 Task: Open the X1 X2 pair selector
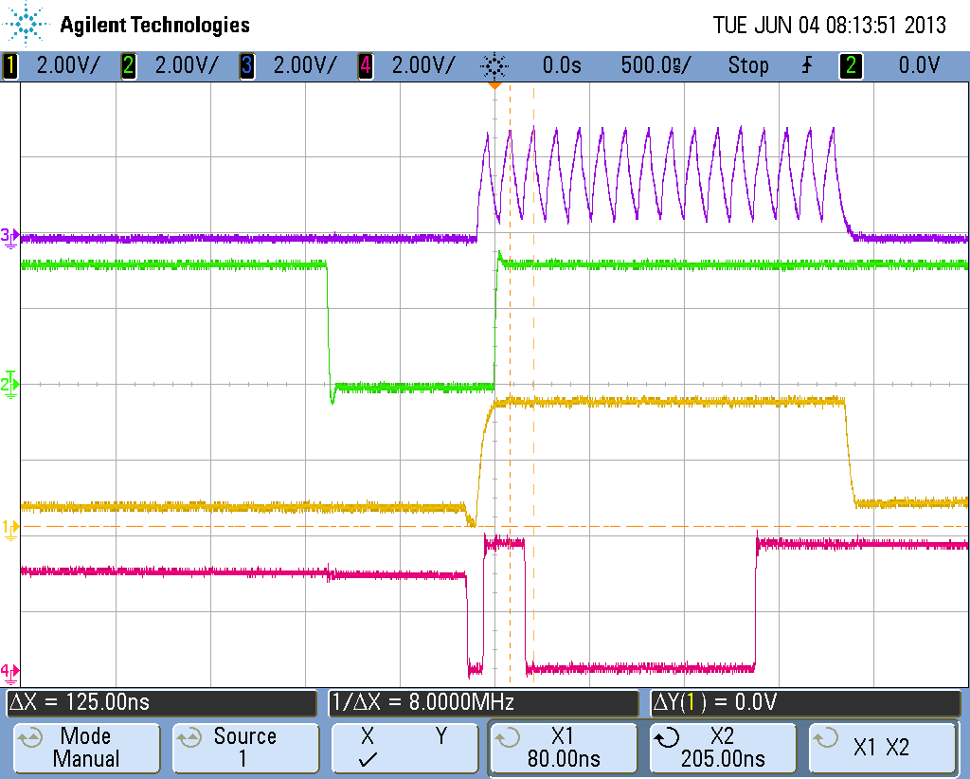click(883, 748)
